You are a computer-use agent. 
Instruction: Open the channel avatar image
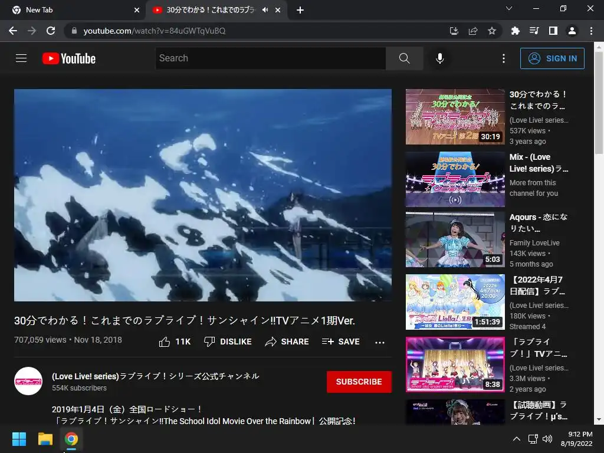(x=28, y=382)
